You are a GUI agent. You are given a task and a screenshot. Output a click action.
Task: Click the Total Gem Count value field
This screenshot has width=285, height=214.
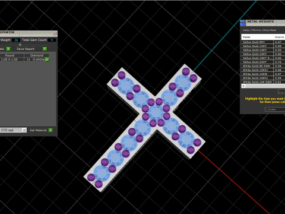[52, 40]
